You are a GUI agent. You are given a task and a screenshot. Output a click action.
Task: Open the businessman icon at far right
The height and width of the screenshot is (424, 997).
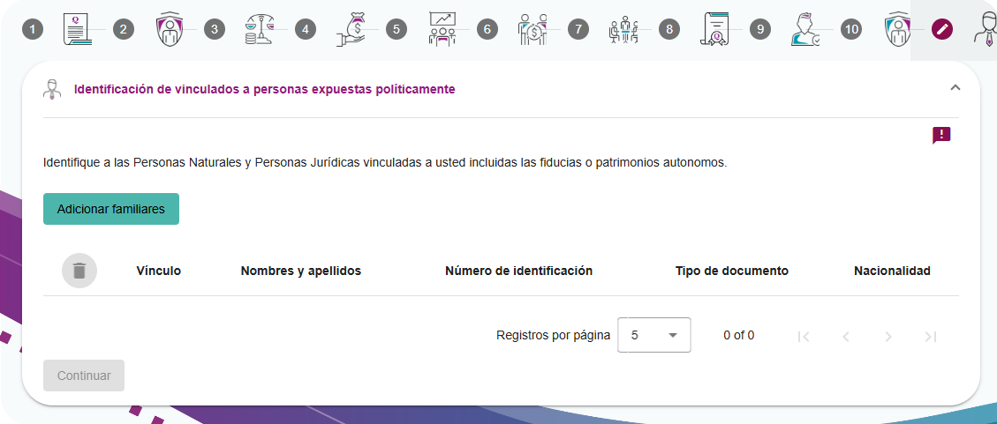click(x=985, y=29)
